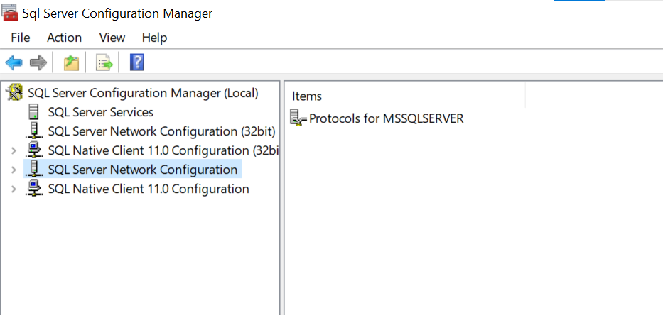Click the Forward arrow toolbar icon
Viewport: 663px width, 315px height.
tap(38, 63)
